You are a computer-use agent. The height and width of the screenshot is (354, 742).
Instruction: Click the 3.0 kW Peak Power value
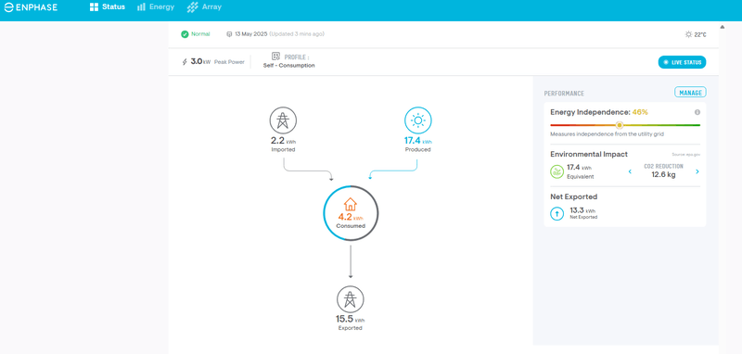click(200, 61)
